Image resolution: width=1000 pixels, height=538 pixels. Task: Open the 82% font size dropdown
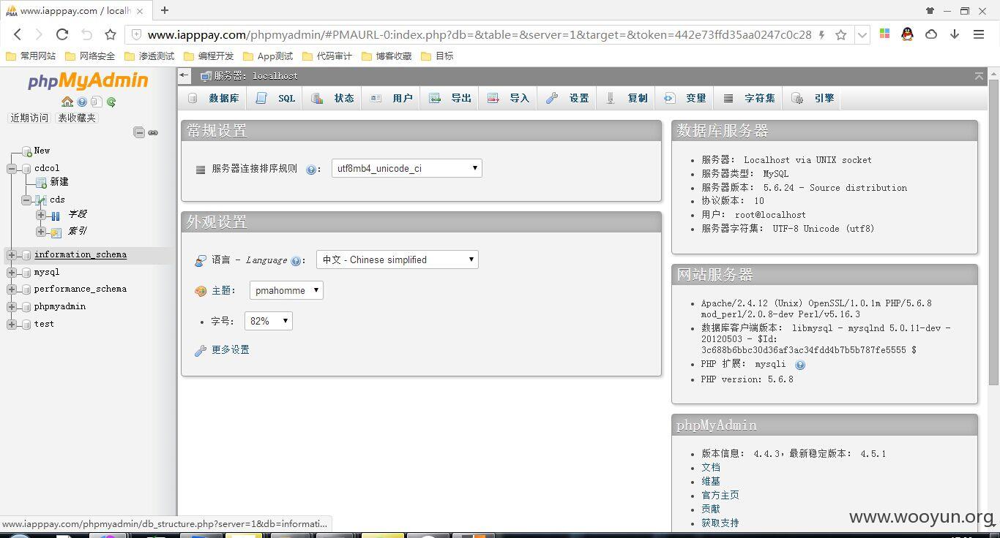(x=268, y=321)
